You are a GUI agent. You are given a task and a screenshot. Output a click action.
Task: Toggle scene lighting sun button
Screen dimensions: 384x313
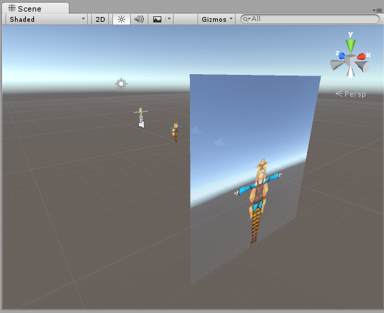click(121, 19)
